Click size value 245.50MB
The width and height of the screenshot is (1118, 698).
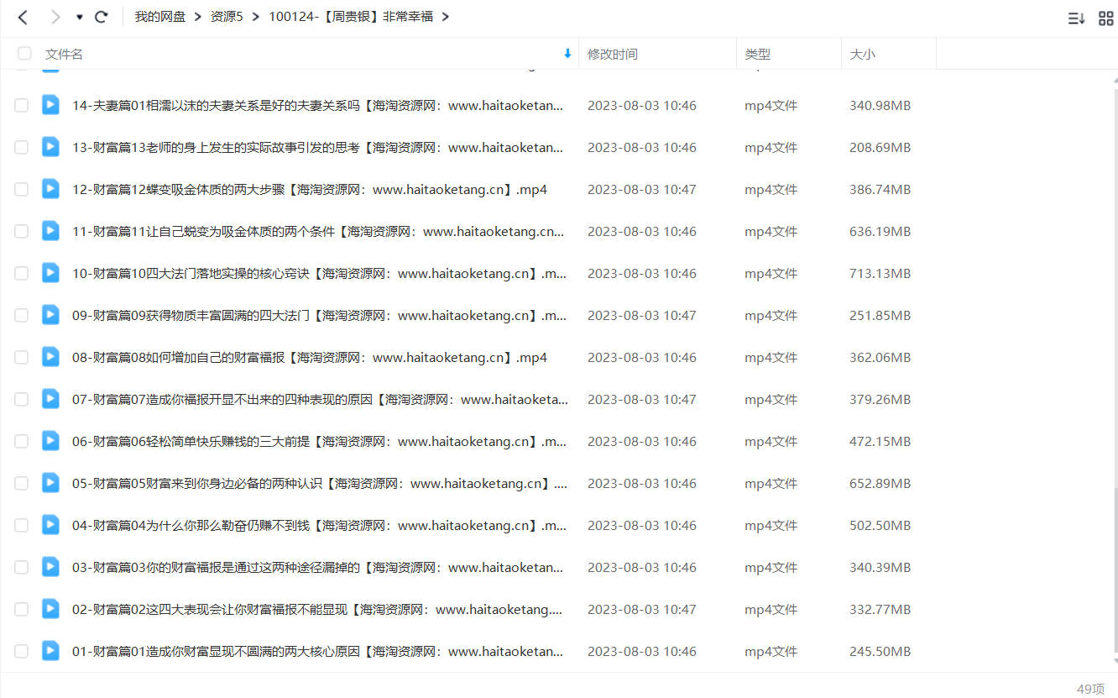[x=880, y=651]
